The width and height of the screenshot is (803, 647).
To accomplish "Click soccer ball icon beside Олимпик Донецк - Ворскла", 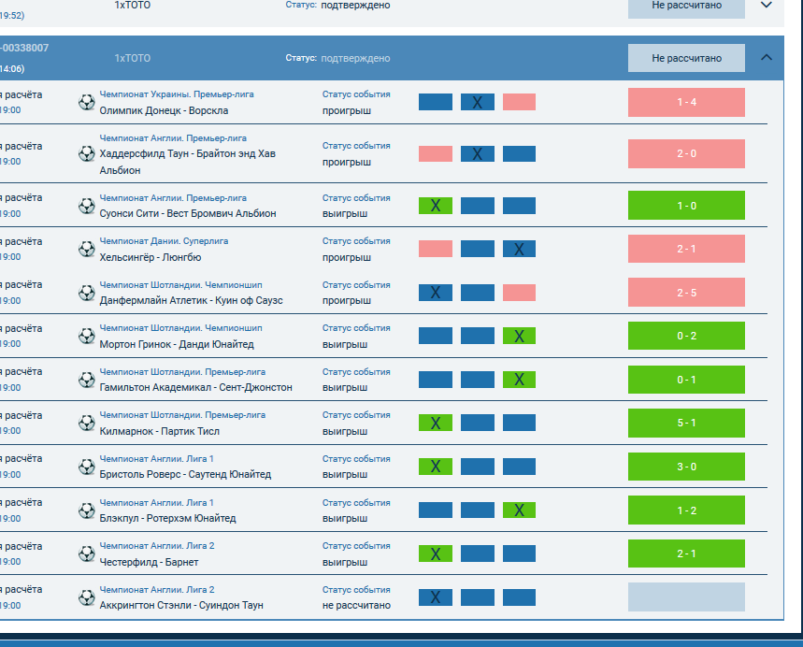I will (87, 102).
